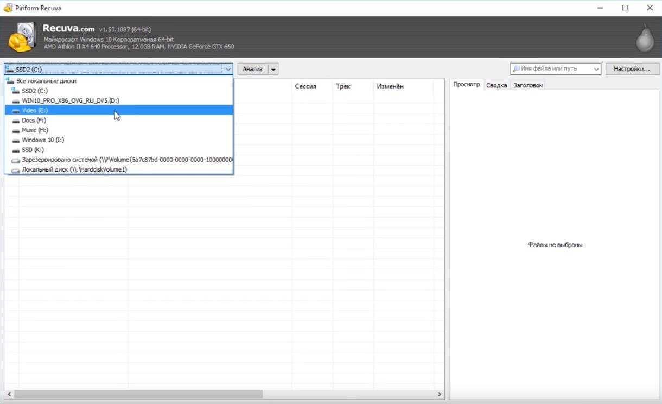The image size is (662, 404).
Task: Click the Music (H:) drive icon
Action: [x=16, y=130]
